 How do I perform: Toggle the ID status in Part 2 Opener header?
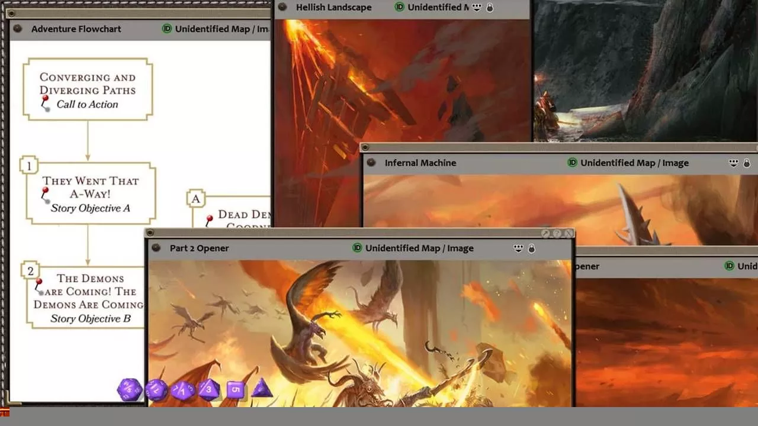(357, 248)
